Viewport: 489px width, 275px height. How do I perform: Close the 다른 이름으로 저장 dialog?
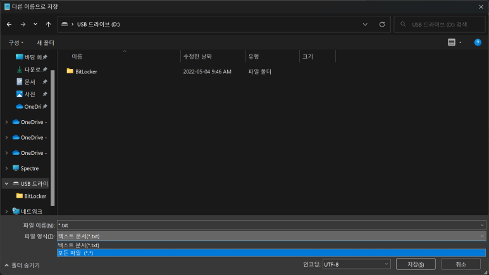pyautogui.click(x=481, y=6)
